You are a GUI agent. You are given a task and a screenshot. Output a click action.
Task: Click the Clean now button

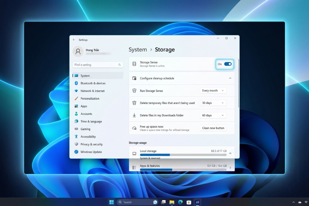[x=213, y=128]
